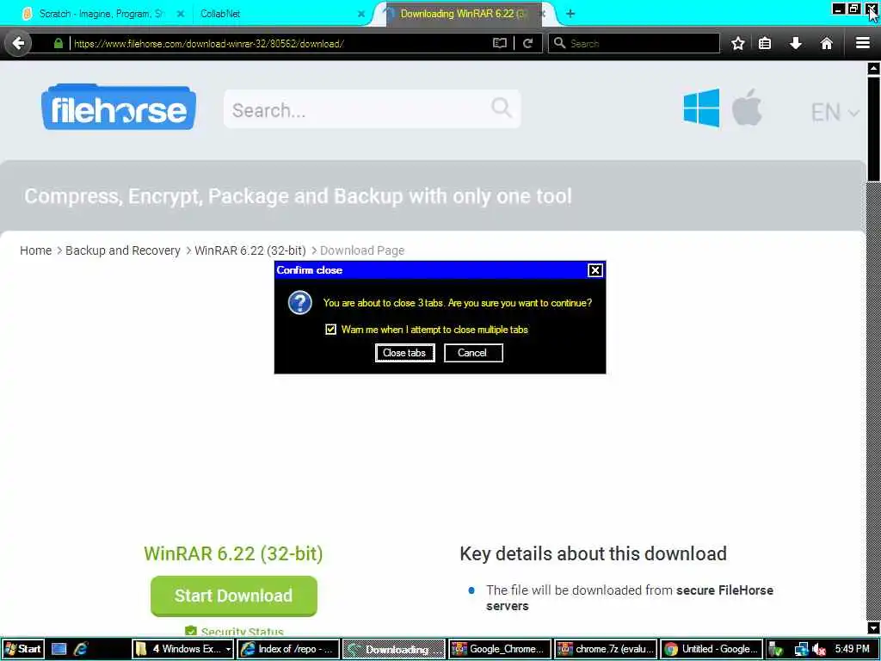This screenshot has width=881, height=661.
Task: Toggle Reader View icon in address bar
Action: pos(500,43)
